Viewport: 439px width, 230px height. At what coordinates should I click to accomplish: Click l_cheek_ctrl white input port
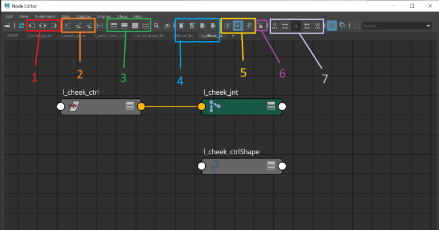(x=61, y=107)
